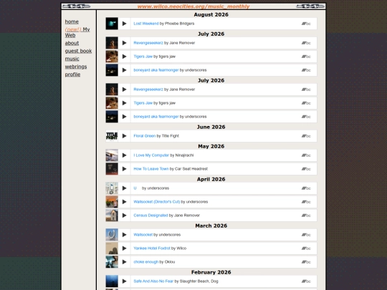The height and width of the screenshot is (290, 387).
Task: Click the Safe And Also No Fear cover
Action: tap(112, 281)
